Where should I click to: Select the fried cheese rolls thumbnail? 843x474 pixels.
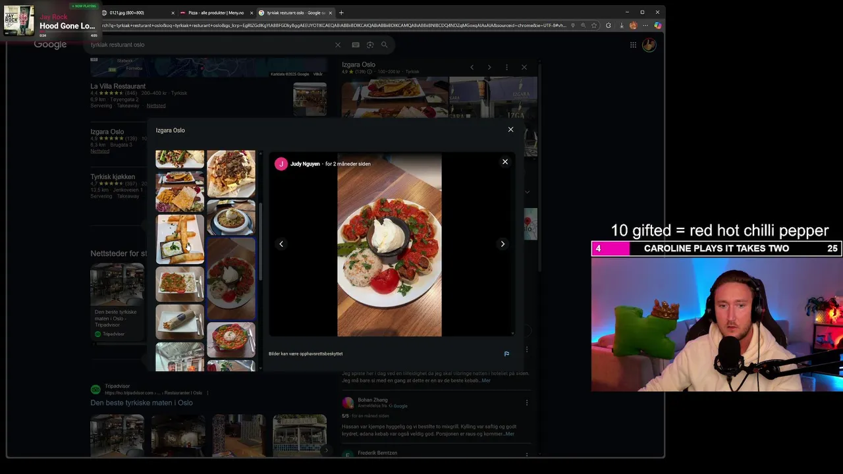click(180, 240)
